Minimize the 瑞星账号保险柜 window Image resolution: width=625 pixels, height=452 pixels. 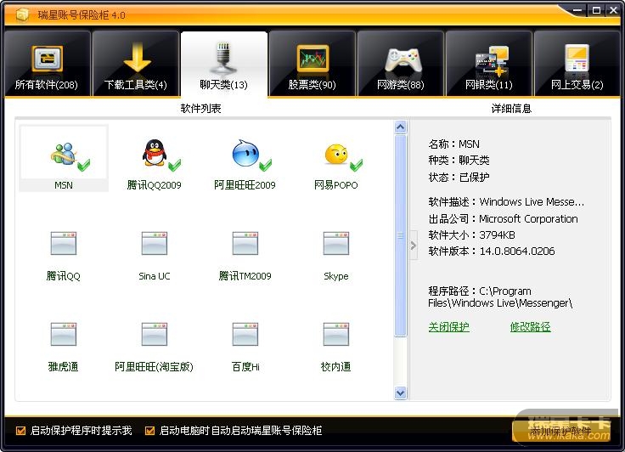coord(578,11)
